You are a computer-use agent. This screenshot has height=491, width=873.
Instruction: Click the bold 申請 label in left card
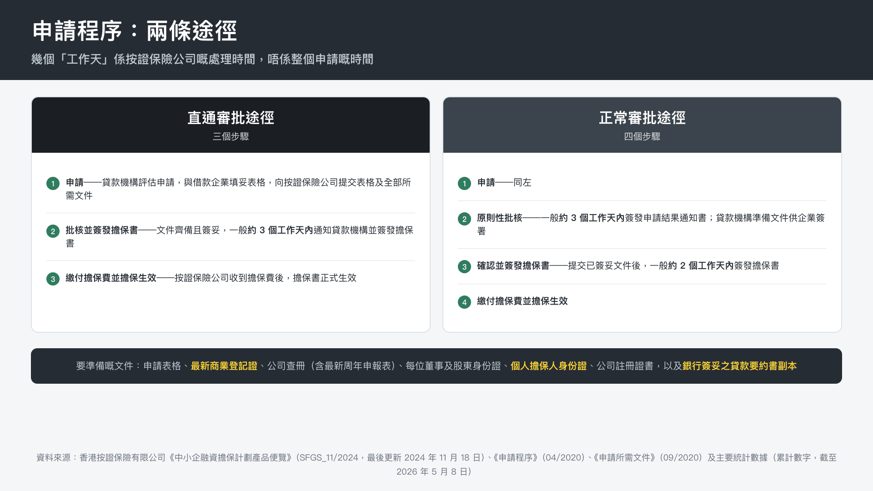coord(75,182)
